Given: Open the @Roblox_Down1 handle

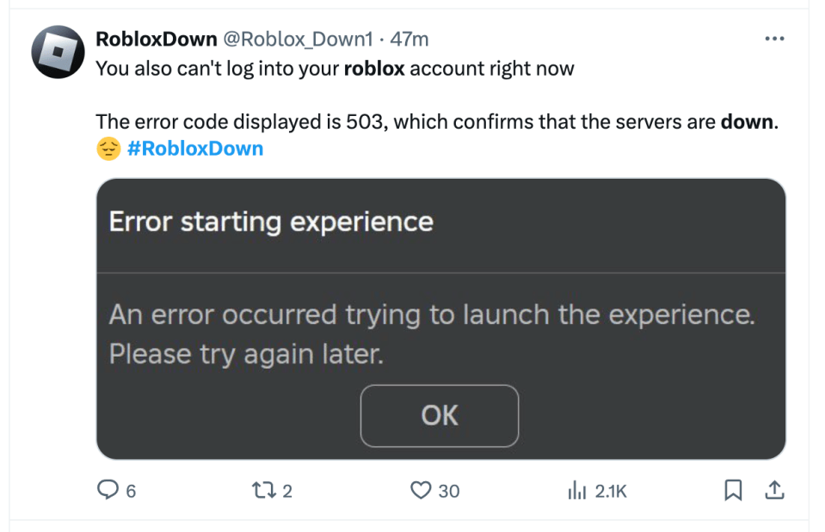Looking at the screenshot, I should click(299, 39).
